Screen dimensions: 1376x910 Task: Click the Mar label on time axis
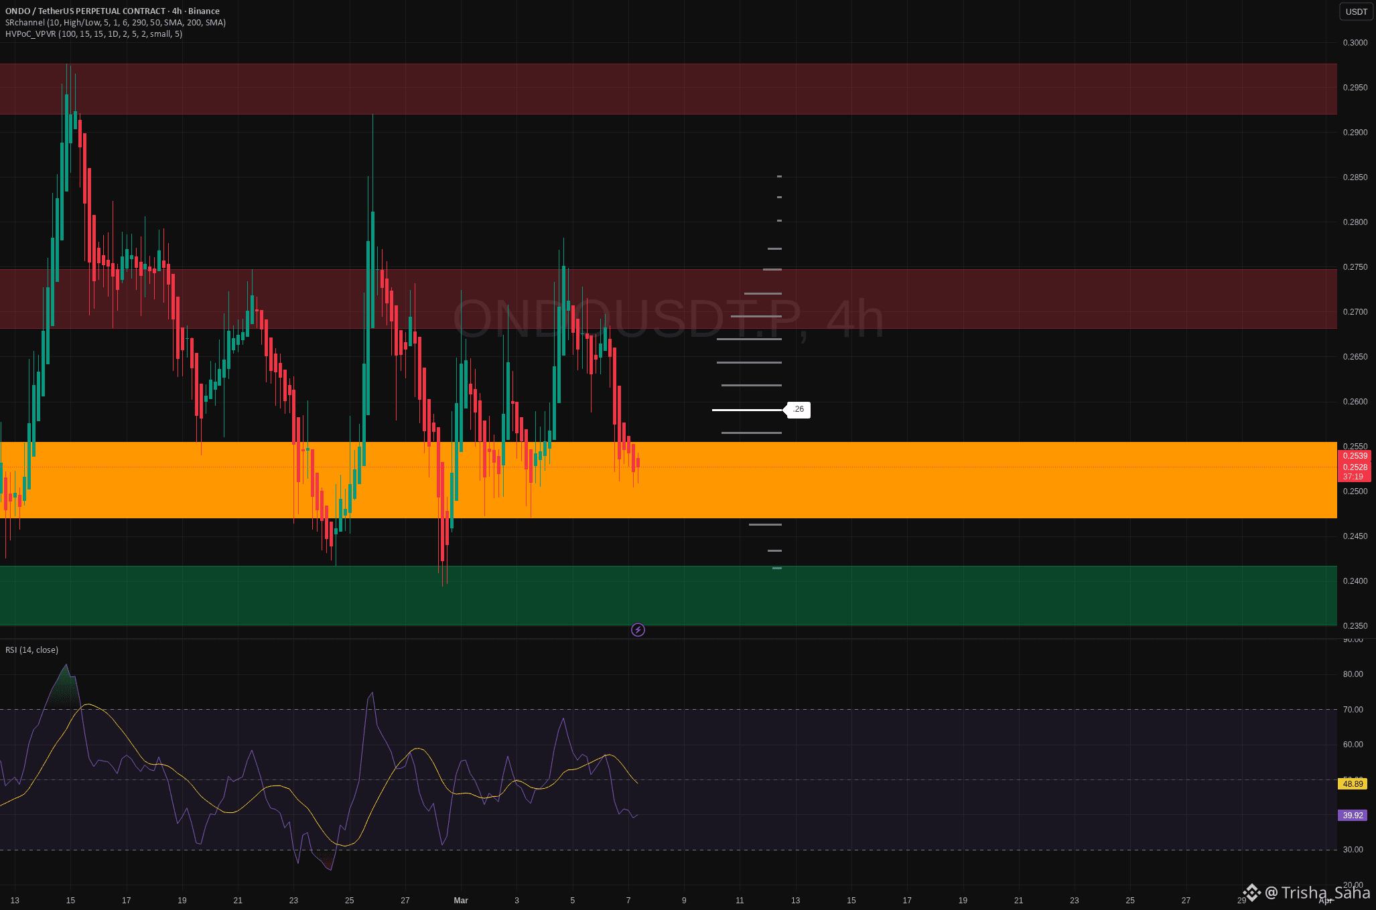(x=461, y=900)
